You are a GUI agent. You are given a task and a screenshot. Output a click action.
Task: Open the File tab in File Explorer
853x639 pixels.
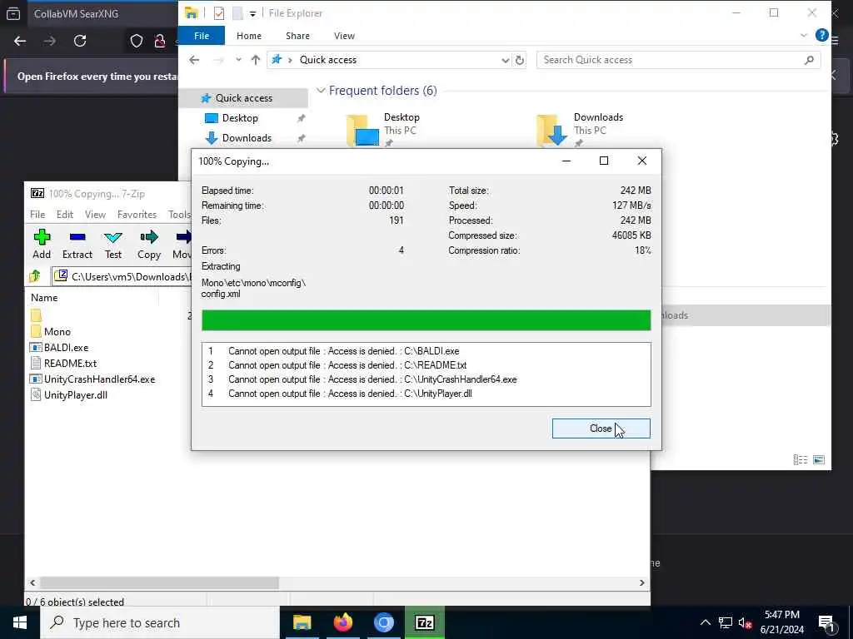pos(202,36)
